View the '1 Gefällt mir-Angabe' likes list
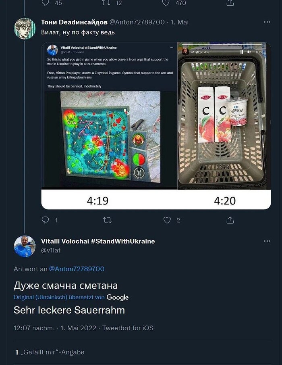 [50, 352]
